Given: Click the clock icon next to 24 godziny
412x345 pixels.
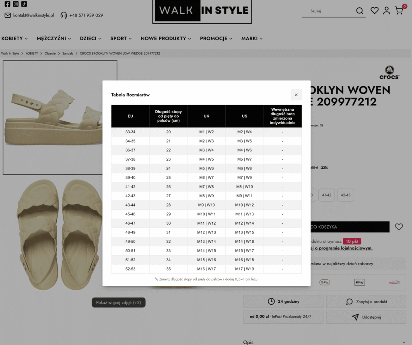Looking at the screenshot, I should (x=271, y=302).
